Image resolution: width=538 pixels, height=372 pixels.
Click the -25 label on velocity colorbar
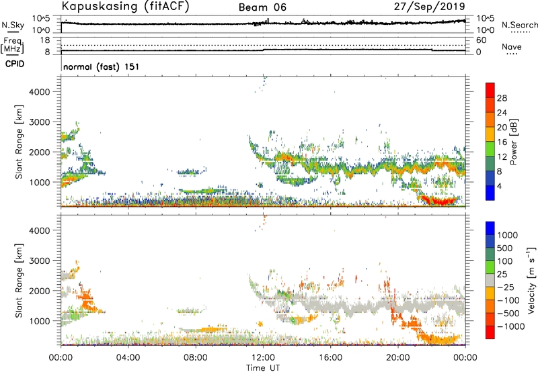pyautogui.click(x=506, y=287)
